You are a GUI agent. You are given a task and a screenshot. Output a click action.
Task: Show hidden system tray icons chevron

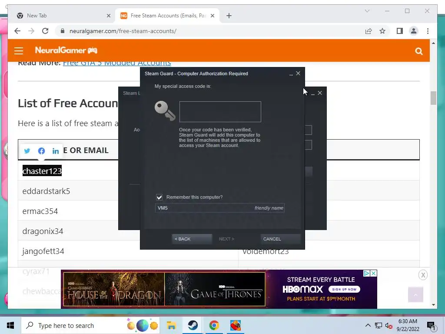point(368,325)
